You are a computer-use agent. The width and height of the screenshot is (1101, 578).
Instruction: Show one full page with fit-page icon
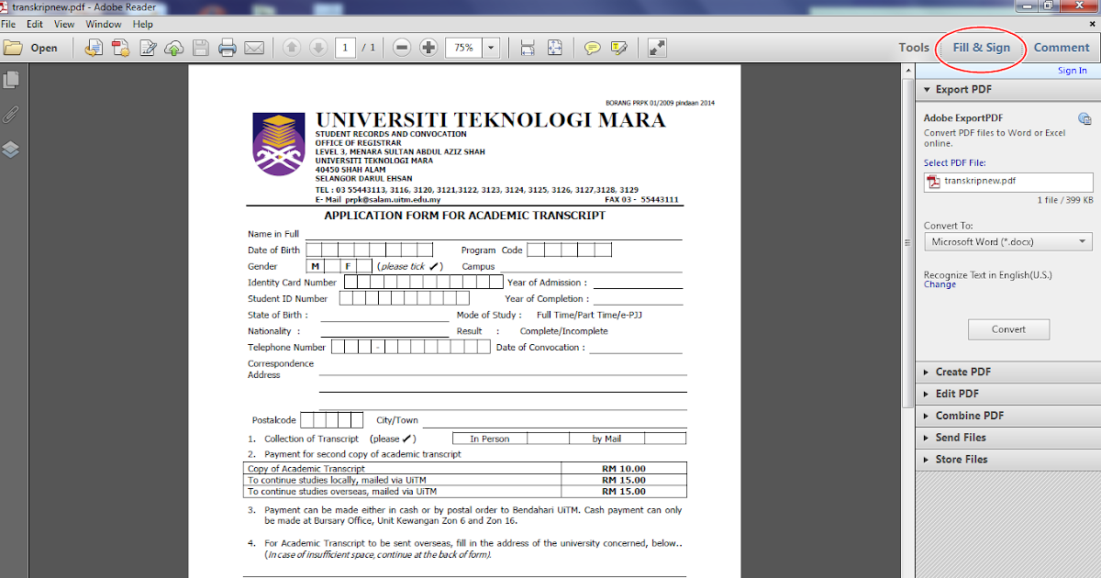click(552, 47)
